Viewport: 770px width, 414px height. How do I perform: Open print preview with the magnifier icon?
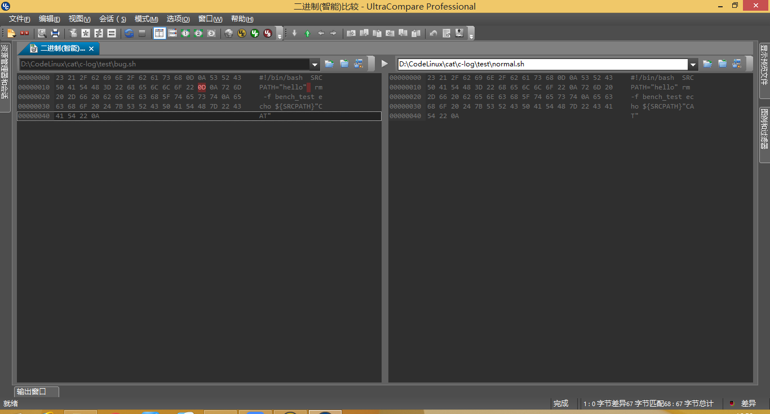tap(42, 33)
